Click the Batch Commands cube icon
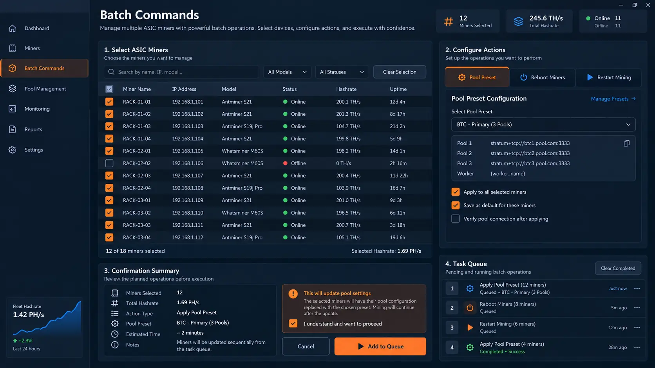 (13, 68)
